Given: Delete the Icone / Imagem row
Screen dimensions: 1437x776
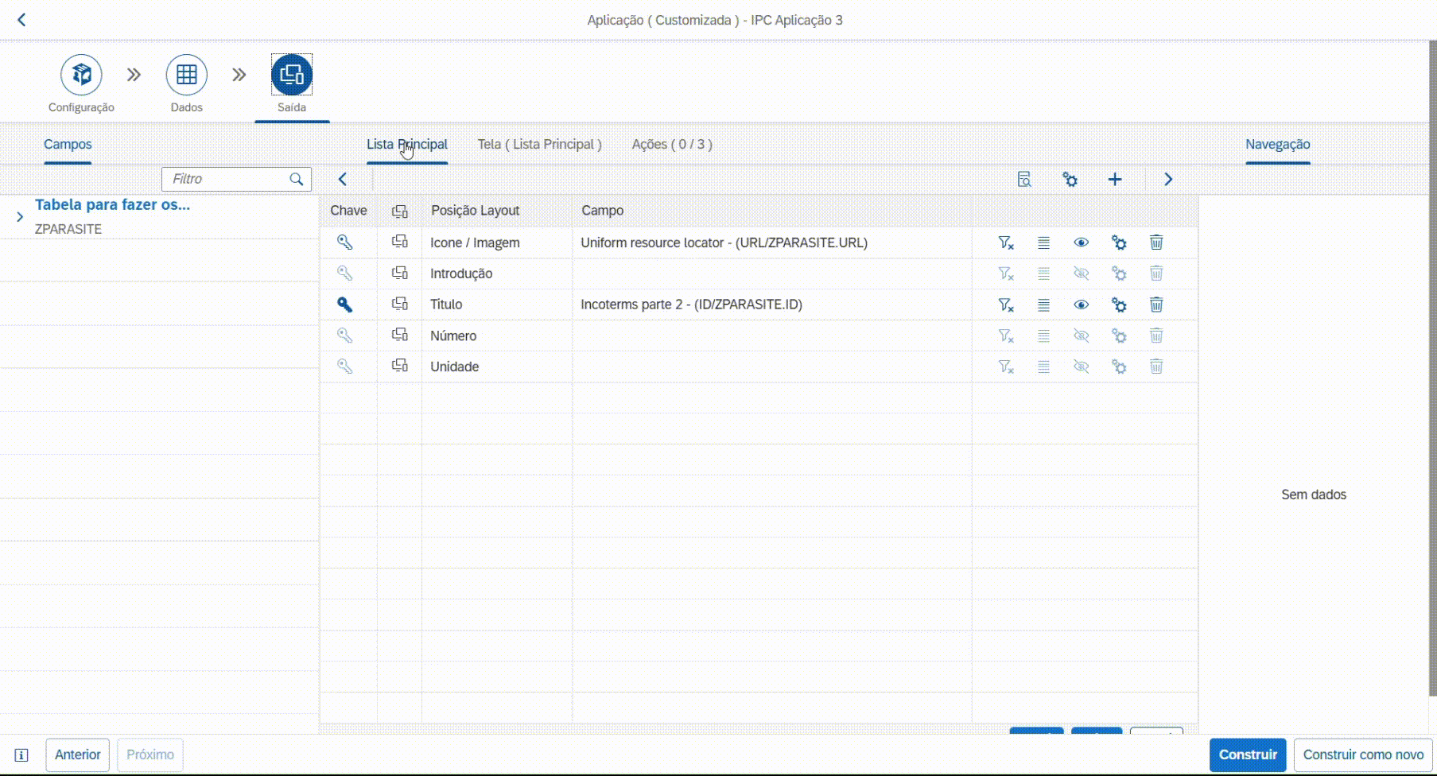Looking at the screenshot, I should [x=1156, y=242].
